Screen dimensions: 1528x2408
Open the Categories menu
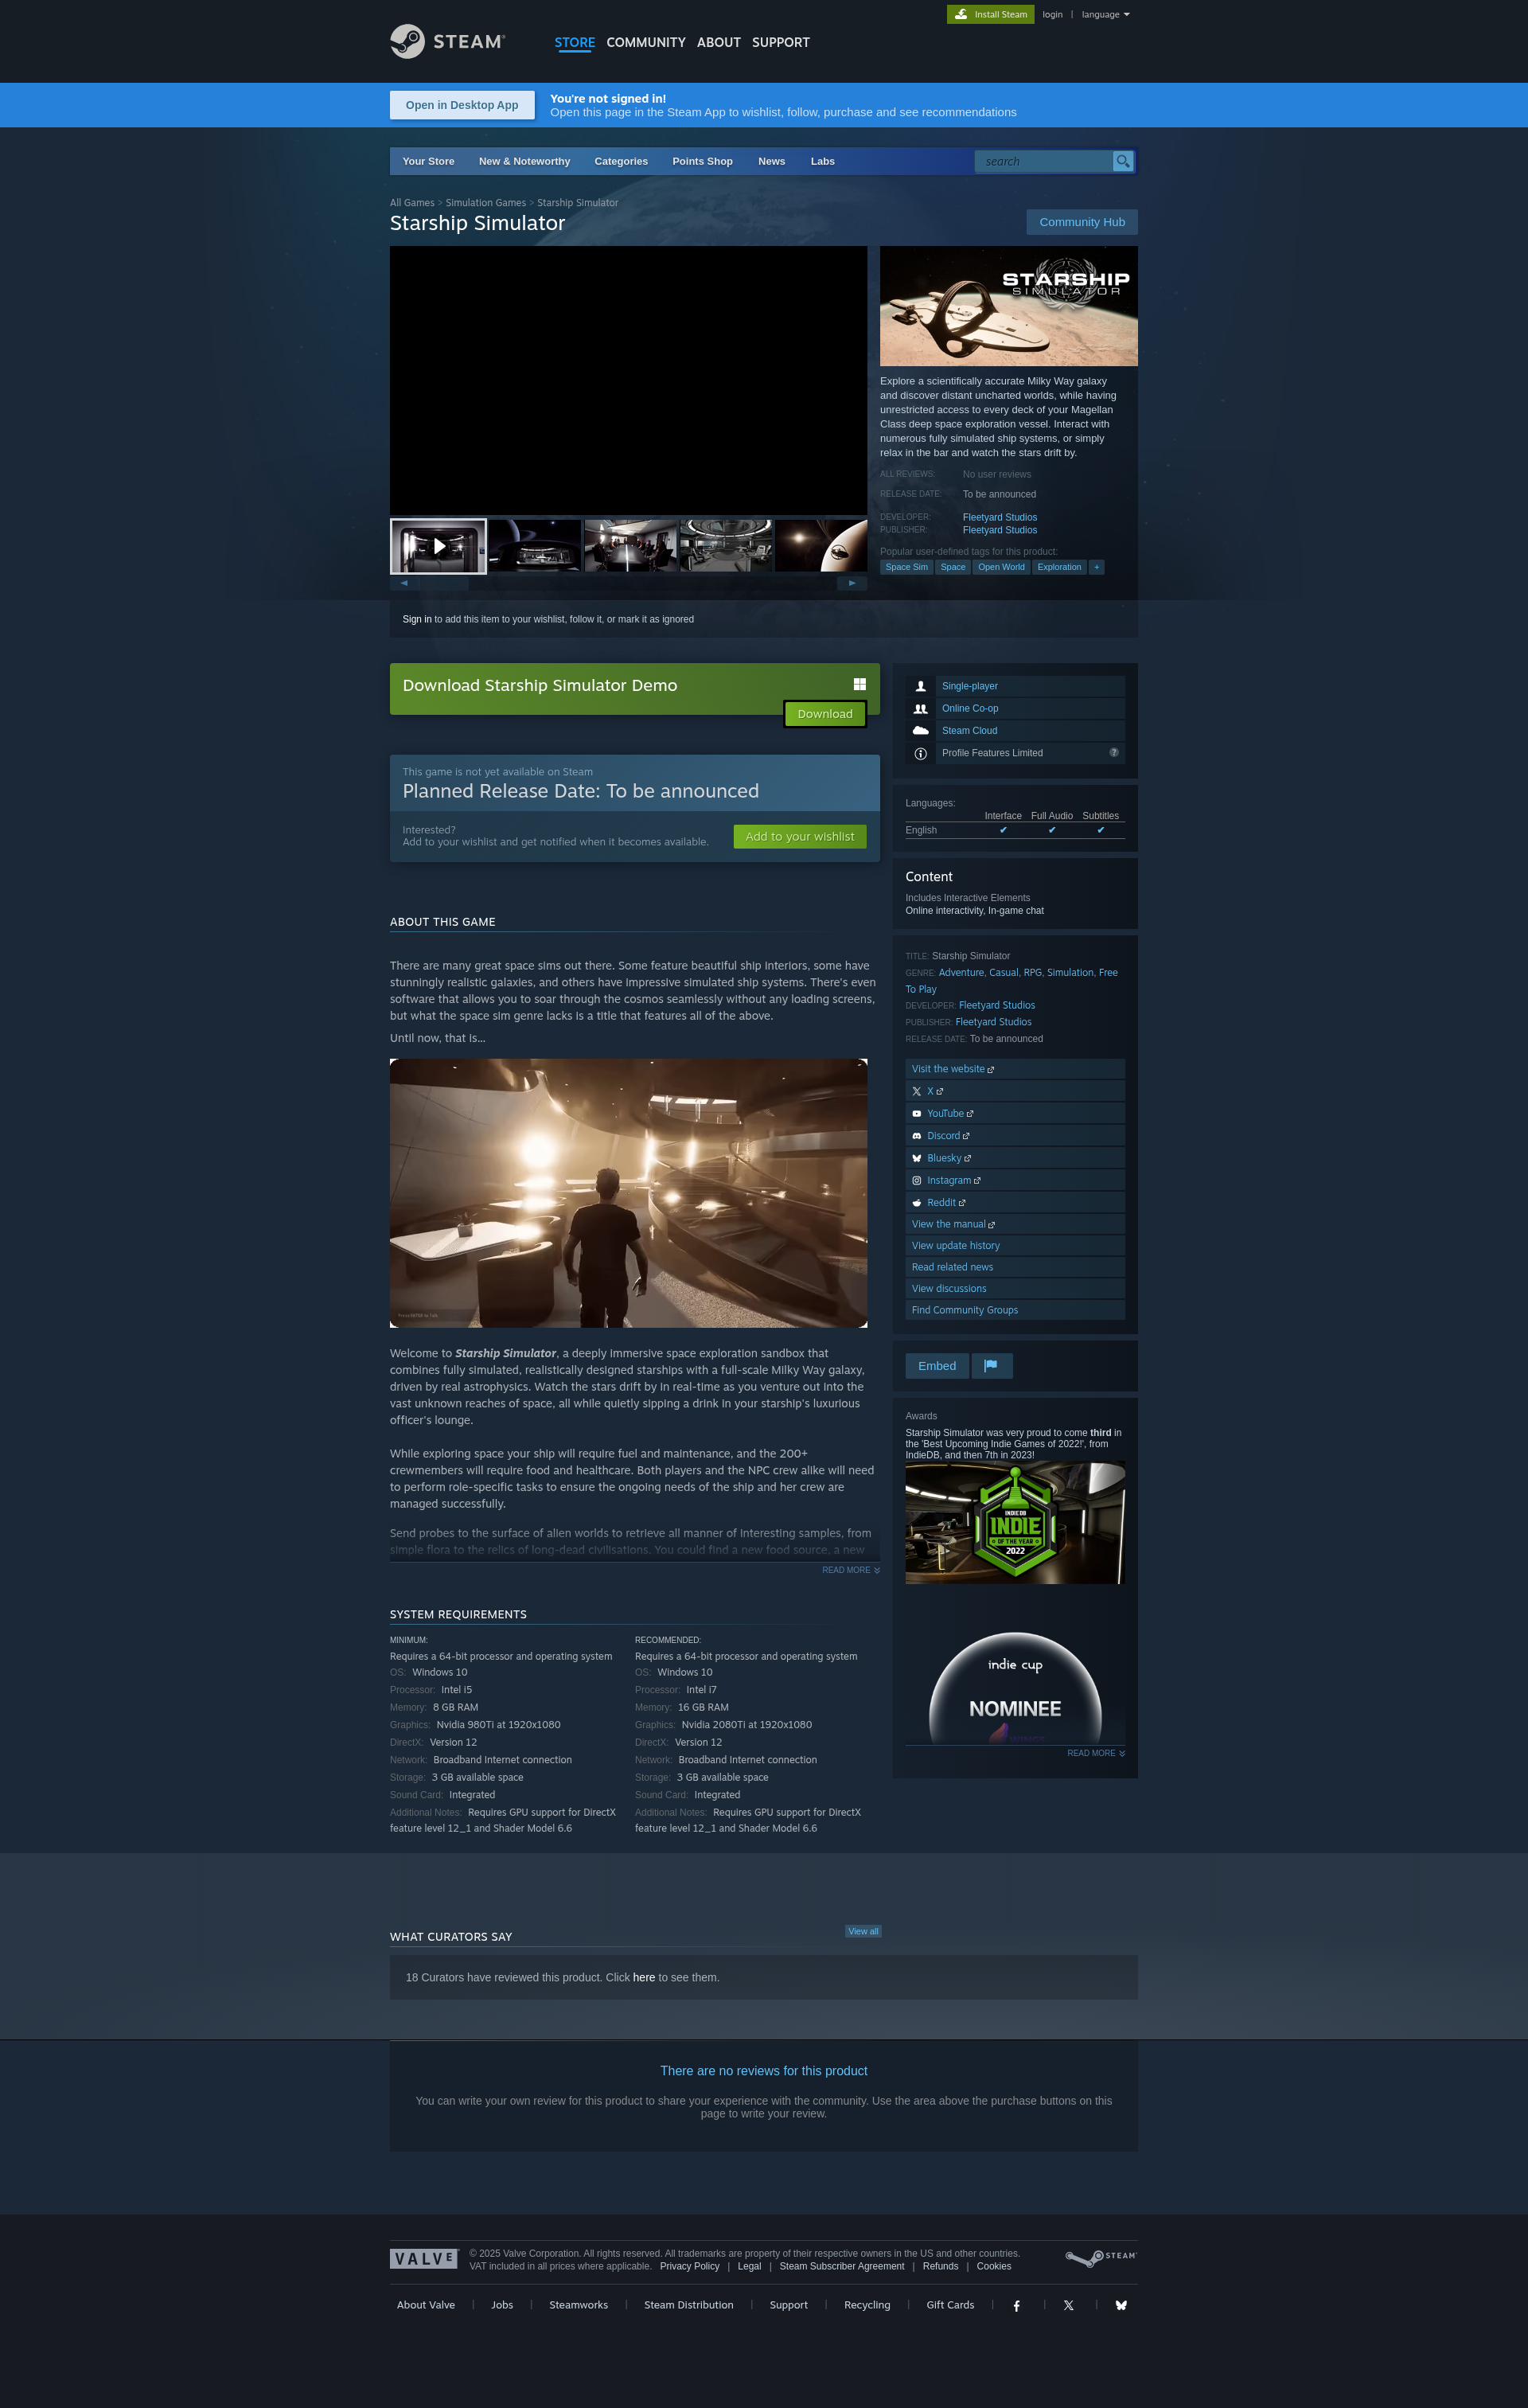[621, 161]
